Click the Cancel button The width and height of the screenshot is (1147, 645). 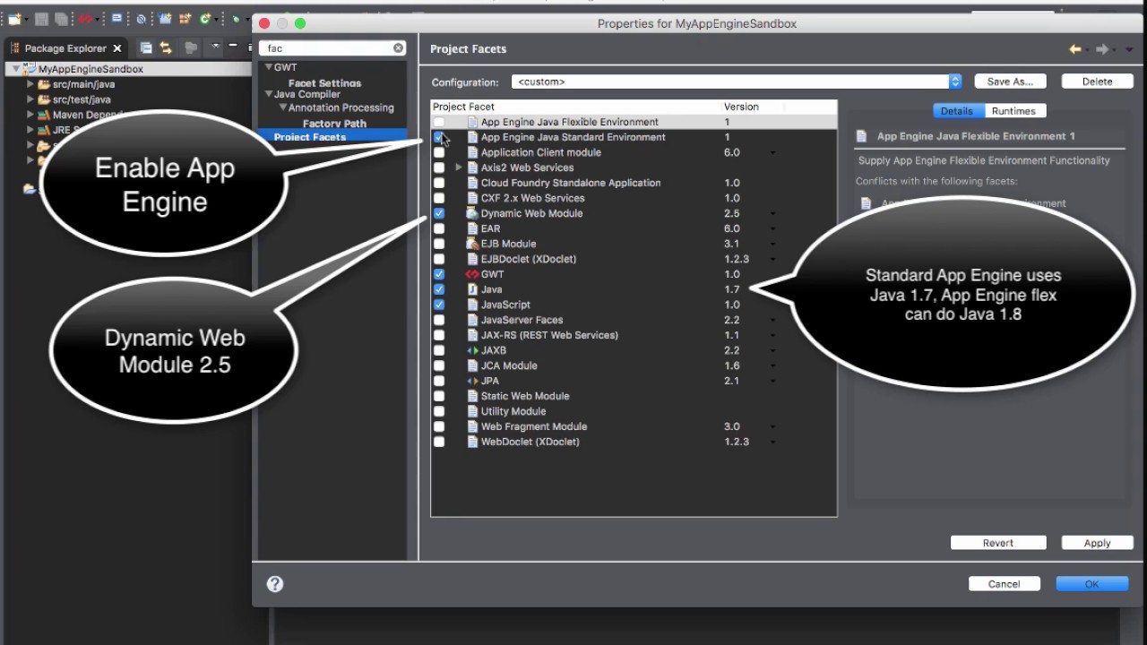click(1004, 584)
